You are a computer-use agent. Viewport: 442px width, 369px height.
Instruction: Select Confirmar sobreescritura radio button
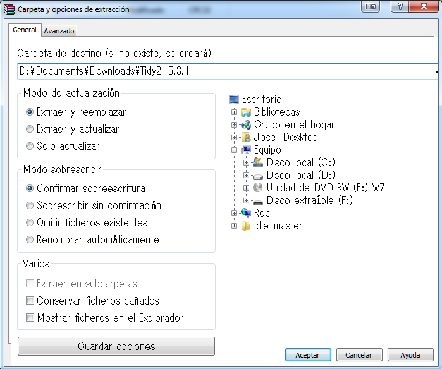point(30,188)
